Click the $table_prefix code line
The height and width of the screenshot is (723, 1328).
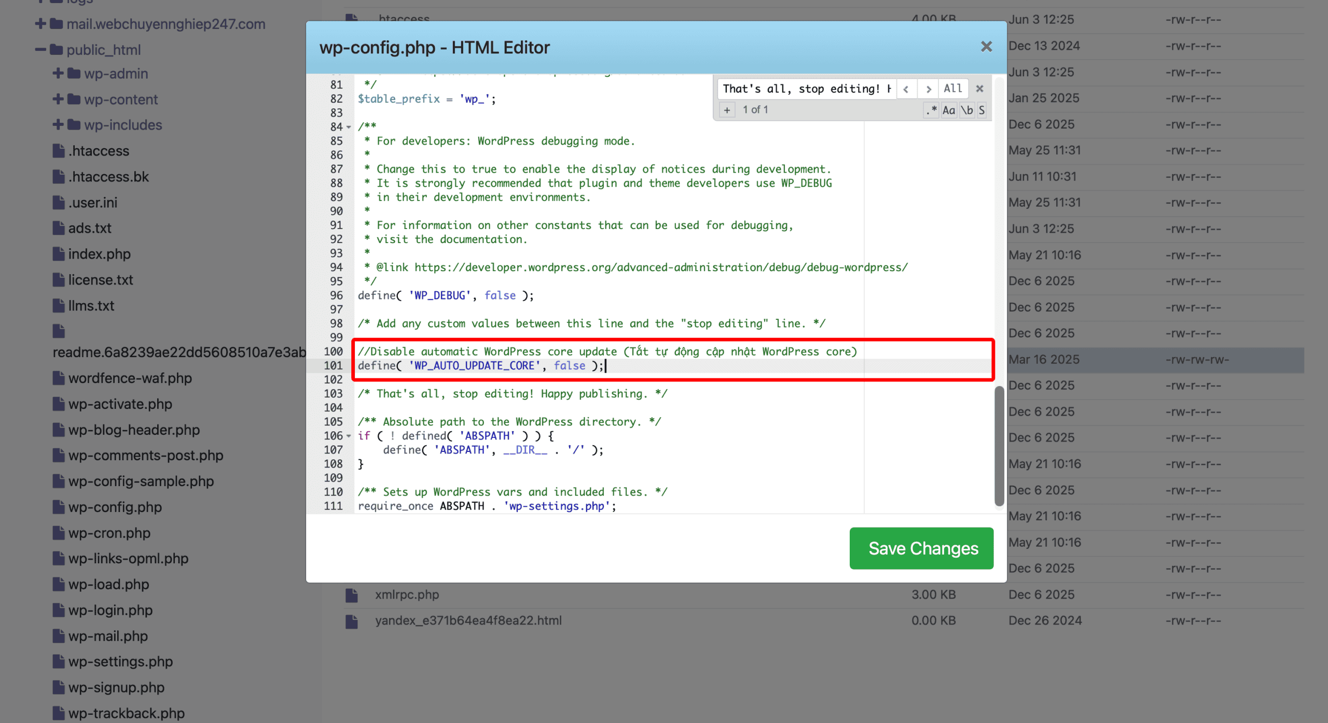tap(426, 99)
